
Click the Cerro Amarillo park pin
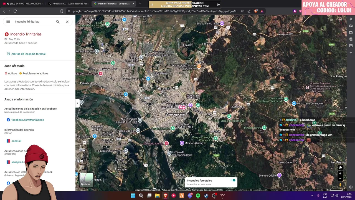pyautogui.click(x=113, y=63)
